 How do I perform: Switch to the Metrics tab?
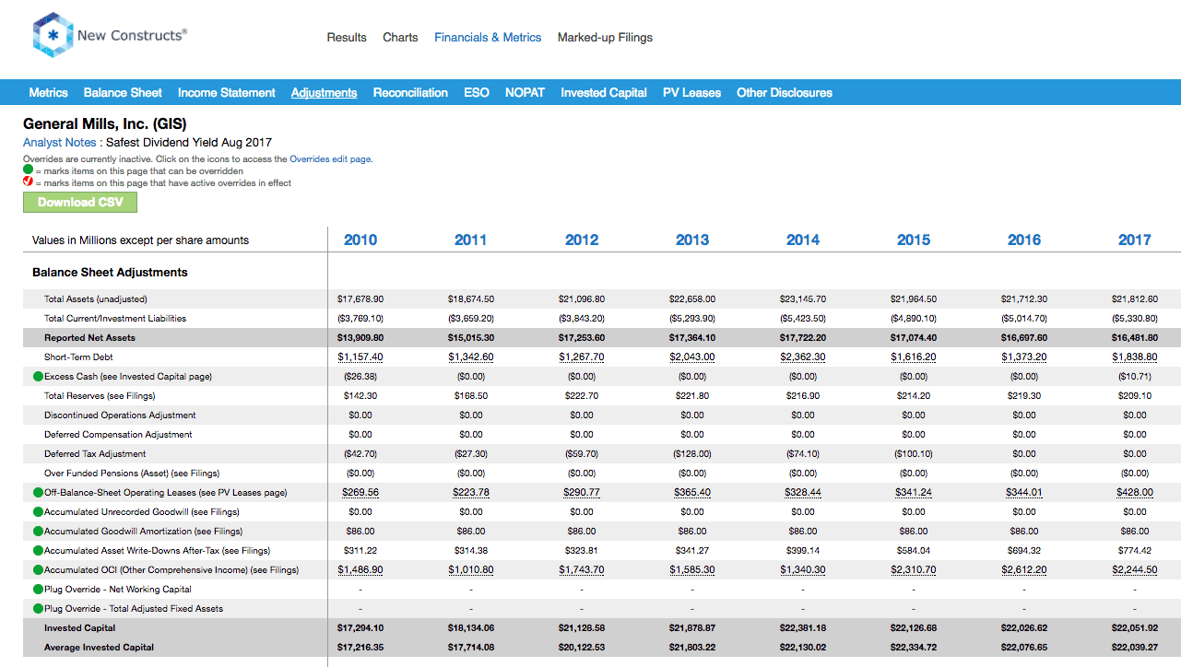[49, 93]
